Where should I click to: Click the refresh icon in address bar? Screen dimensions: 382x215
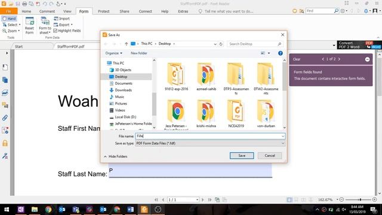coord(221,44)
